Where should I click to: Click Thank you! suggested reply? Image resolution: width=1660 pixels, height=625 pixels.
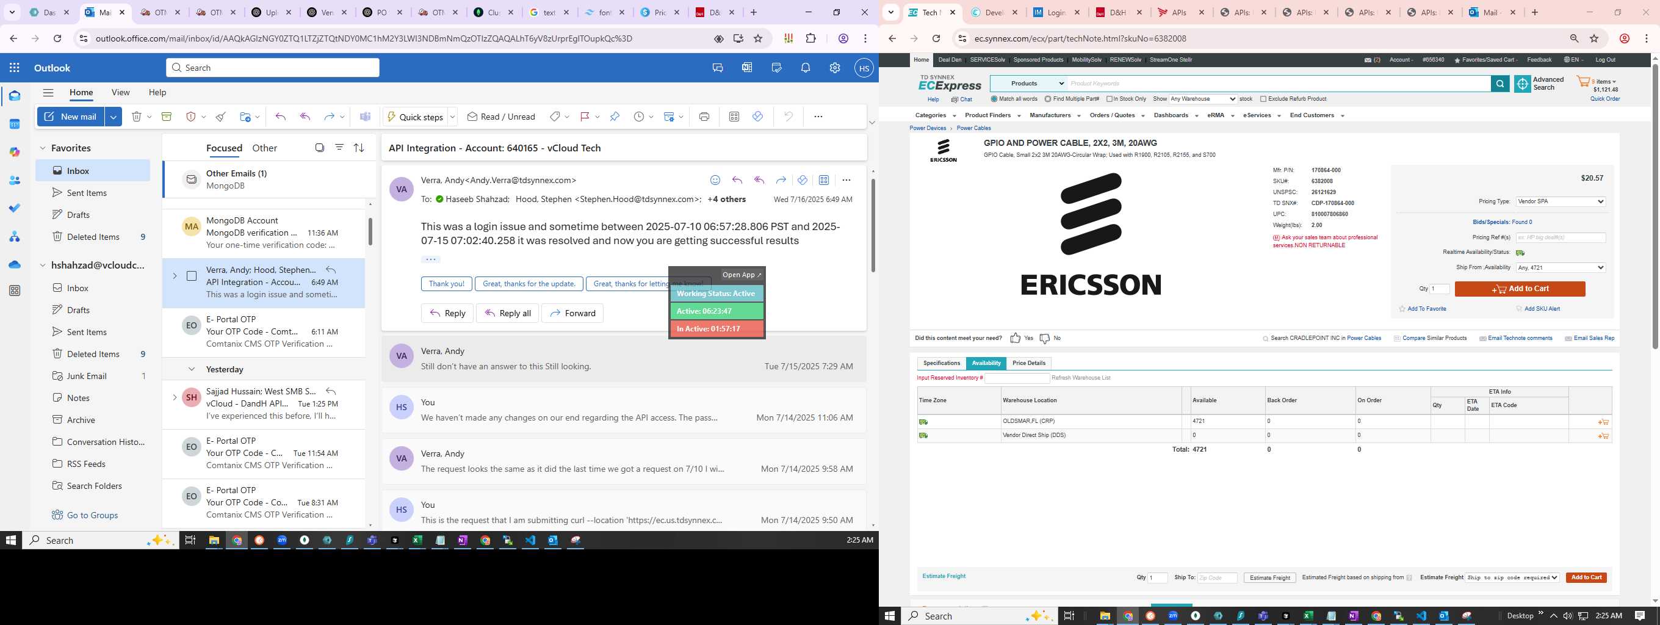tap(447, 283)
